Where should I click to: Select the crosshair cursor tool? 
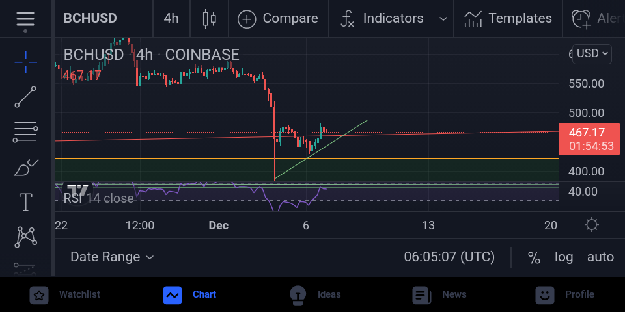click(x=26, y=62)
